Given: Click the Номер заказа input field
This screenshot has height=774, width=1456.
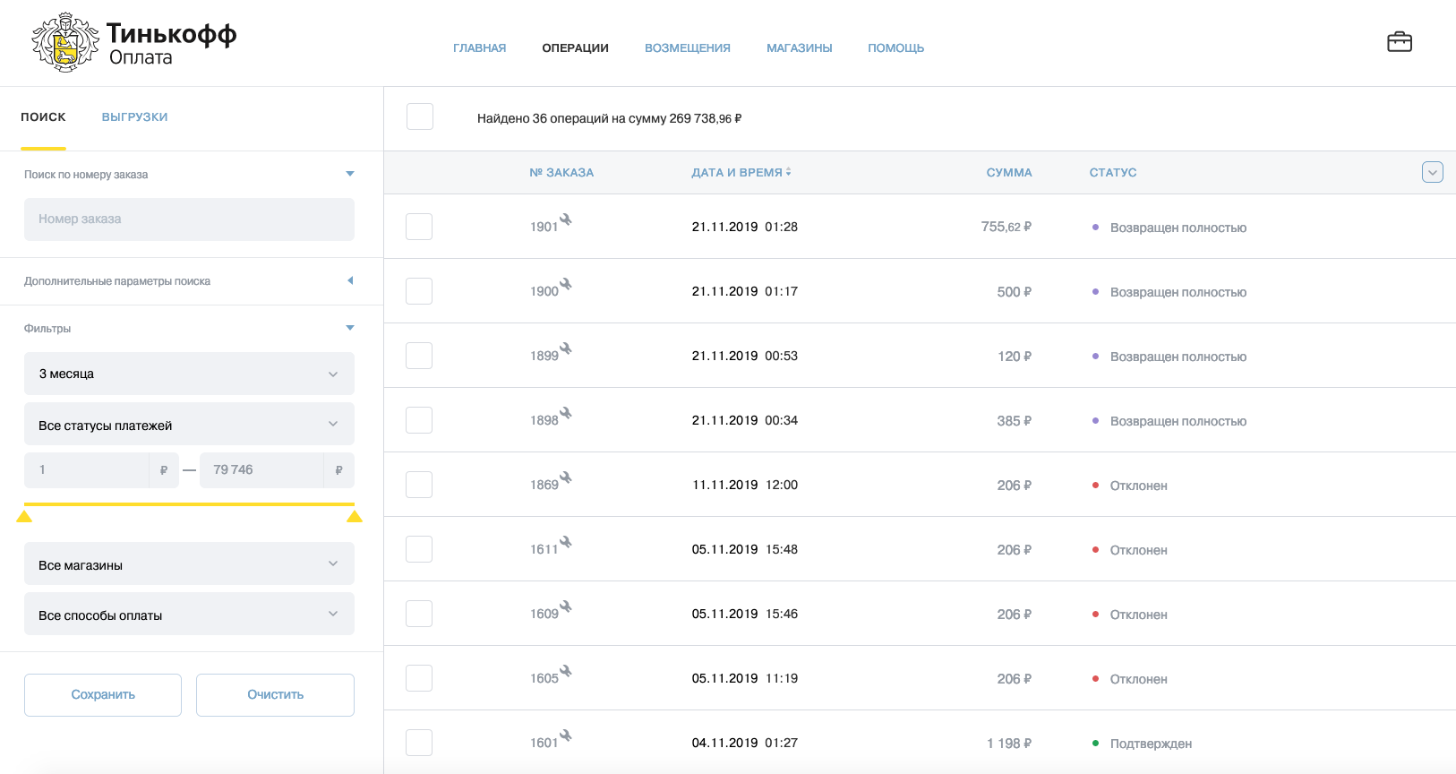Looking at the screenshot, I should pos(189,219).
